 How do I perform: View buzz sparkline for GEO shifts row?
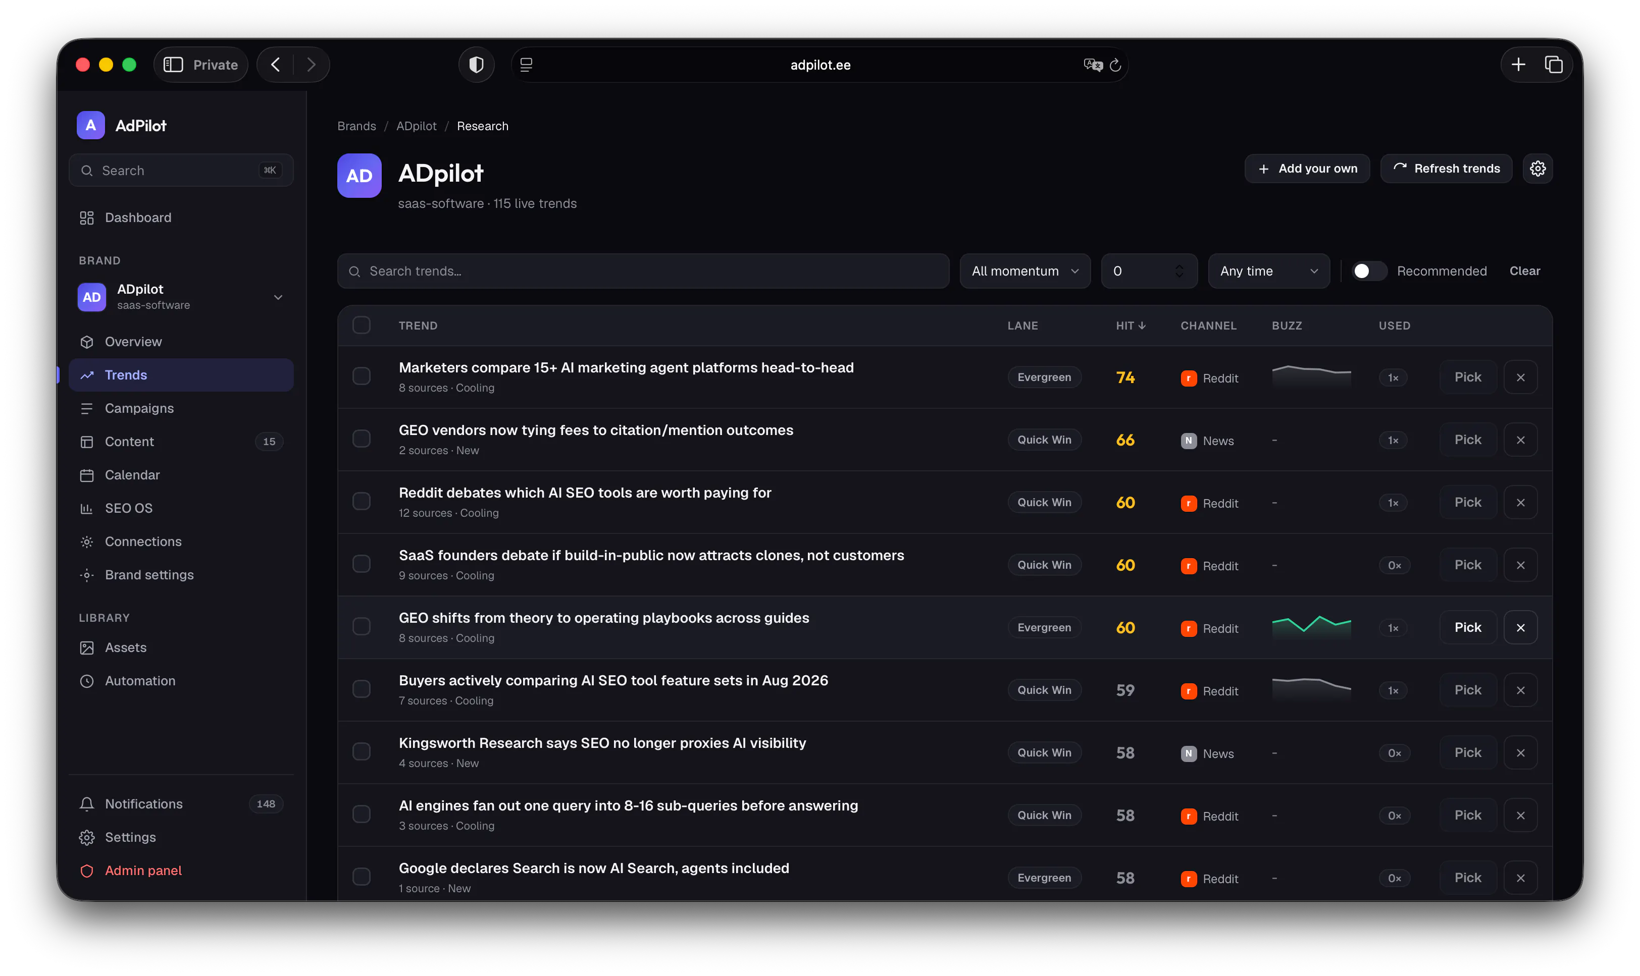click(1311, 627)
